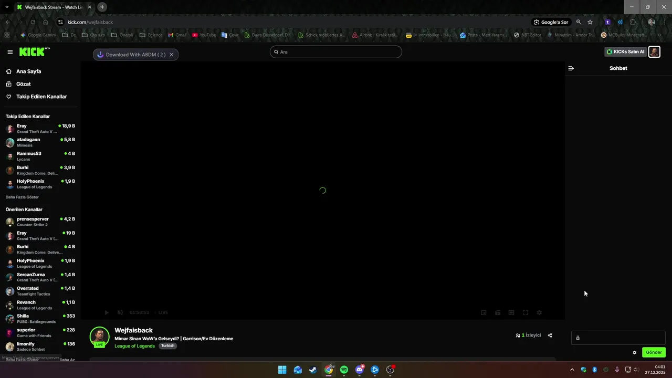Open the user profile avatar menu
672x378 pixels.
pos(654,52)
